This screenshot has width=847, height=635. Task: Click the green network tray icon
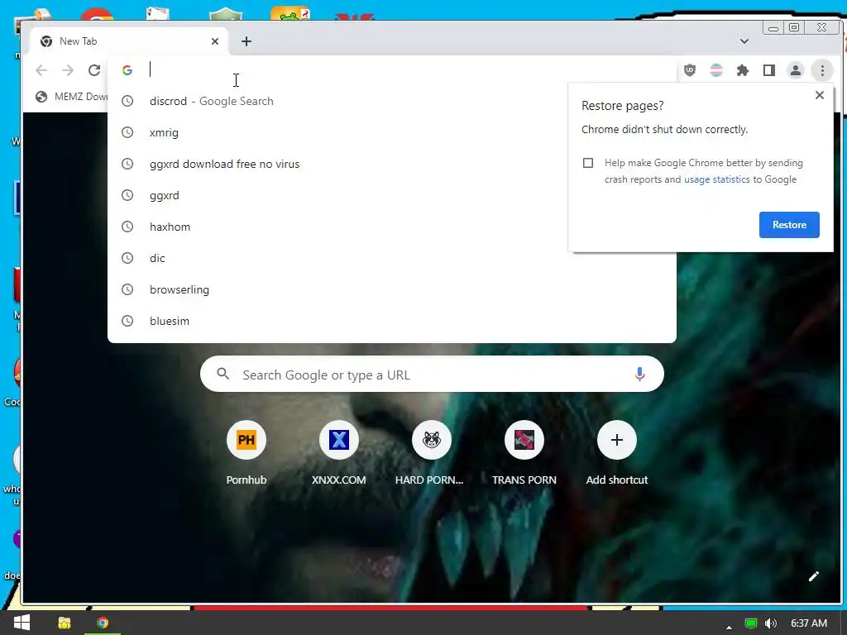751,623
